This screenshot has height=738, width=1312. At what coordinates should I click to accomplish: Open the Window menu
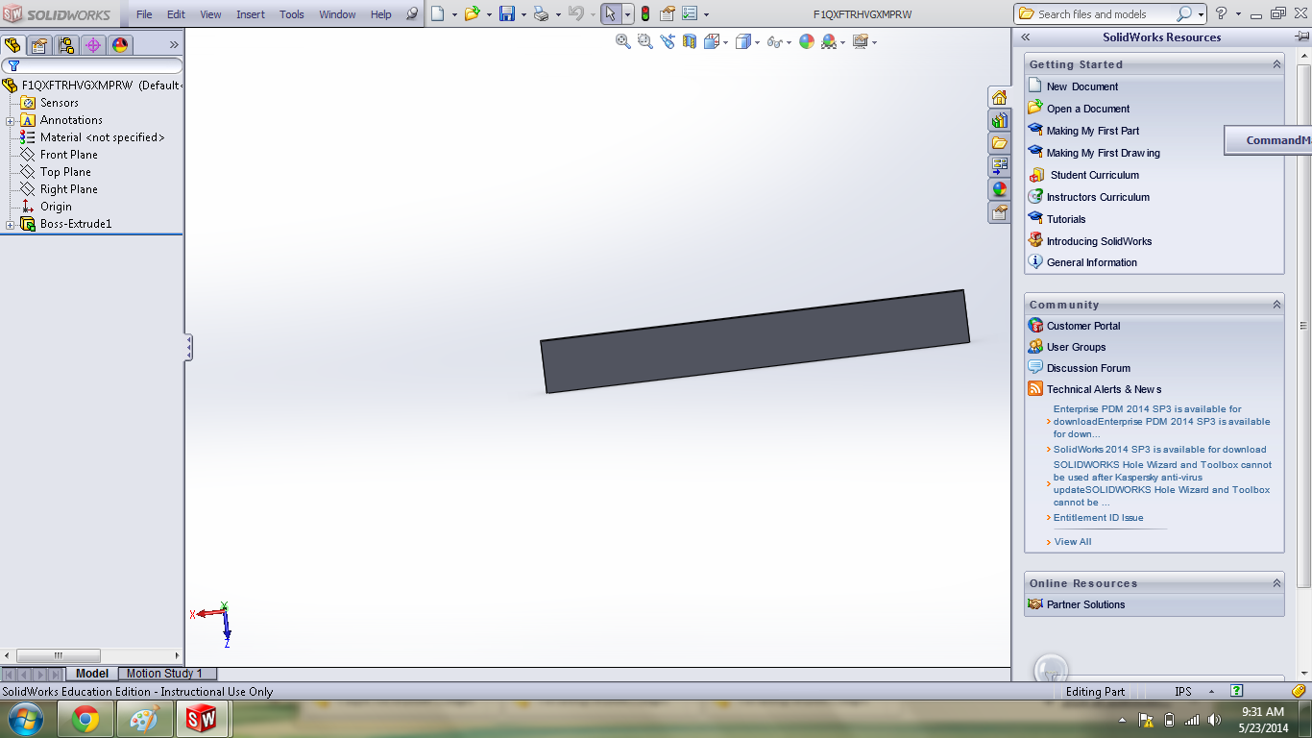tap(337, 14)
